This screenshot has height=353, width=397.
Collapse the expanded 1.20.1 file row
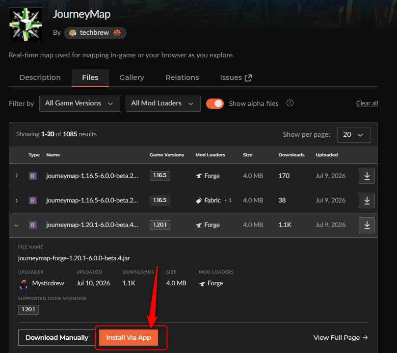click(17, 225)
